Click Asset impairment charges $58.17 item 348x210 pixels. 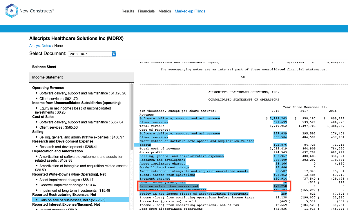(66, 180)
